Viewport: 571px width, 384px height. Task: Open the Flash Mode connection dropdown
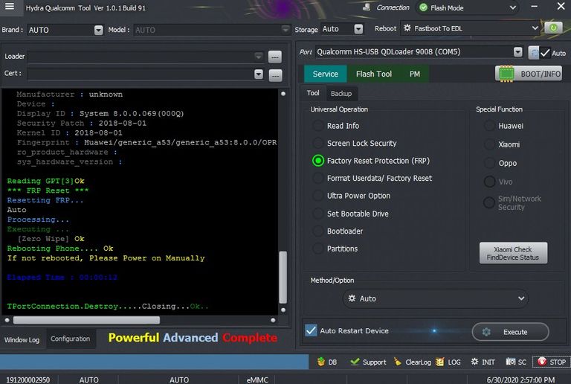tap(513, 7)
